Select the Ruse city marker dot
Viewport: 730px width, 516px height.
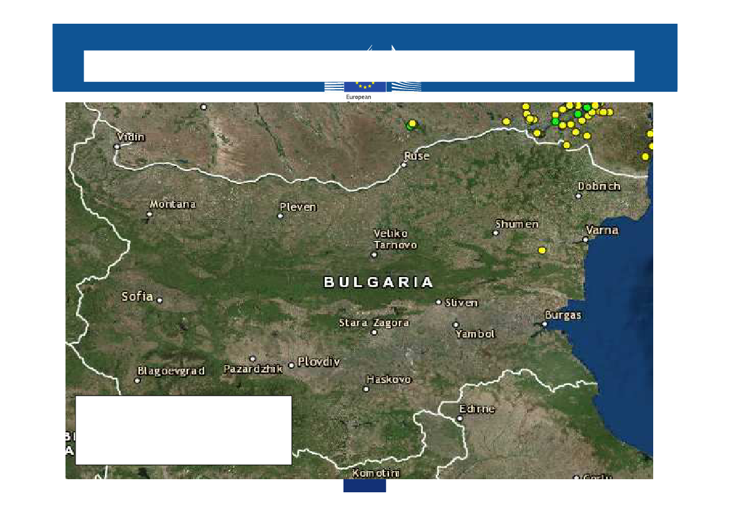click(404, 165)
